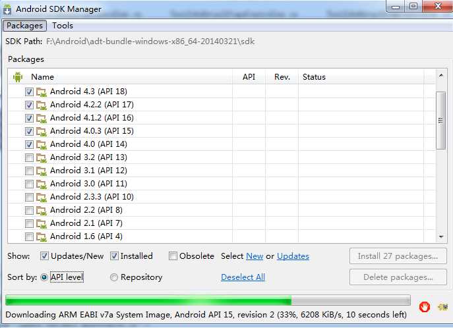Click the folder icon for Android 2.2 (API 8)
This screenshot has height=328, width=453.
pos(42,211)
